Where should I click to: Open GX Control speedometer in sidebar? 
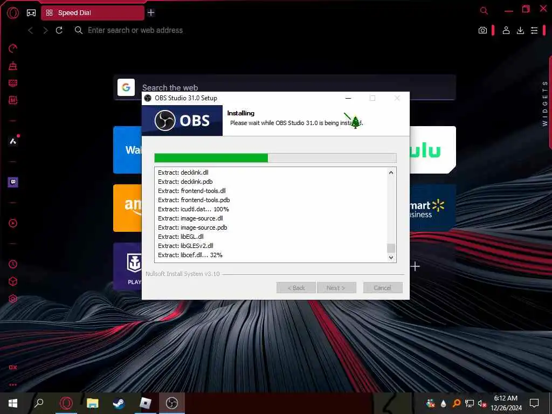(13, 48)
